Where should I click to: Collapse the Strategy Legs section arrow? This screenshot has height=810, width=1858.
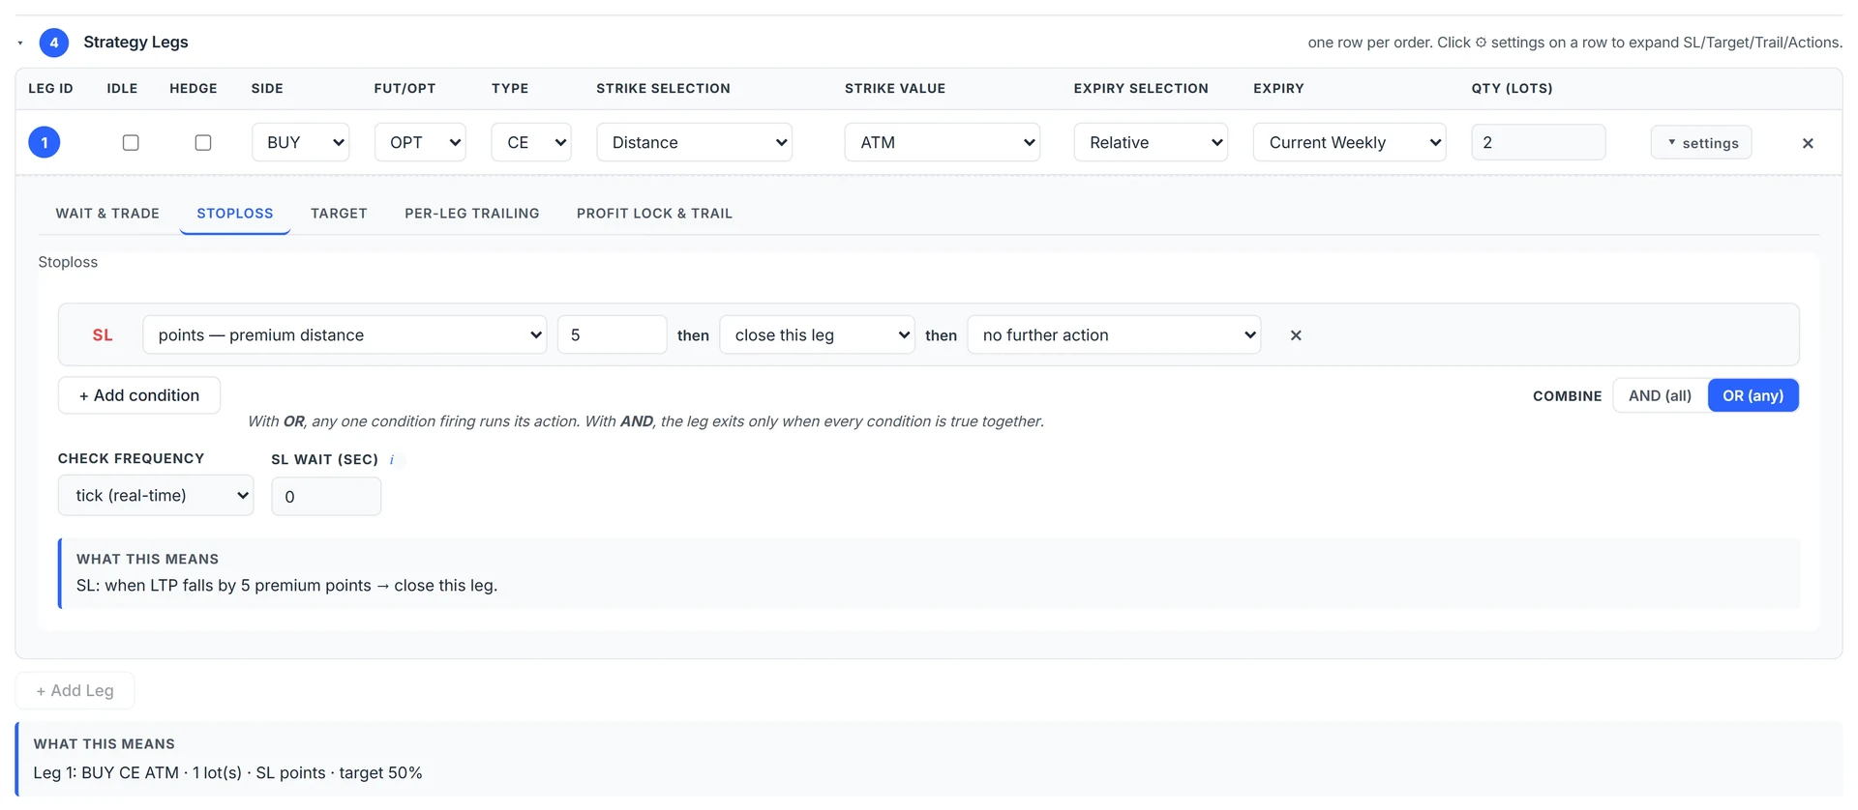pos(20,43)
